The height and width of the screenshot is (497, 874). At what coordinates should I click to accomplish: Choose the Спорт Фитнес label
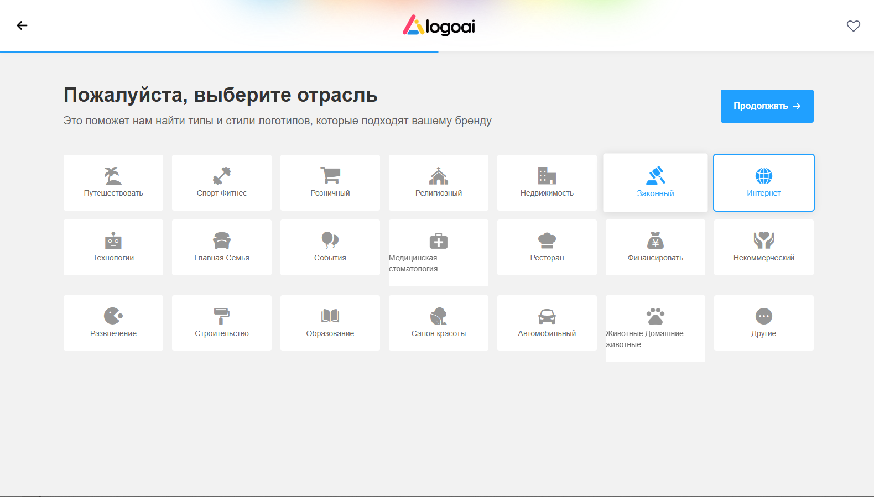222,193
